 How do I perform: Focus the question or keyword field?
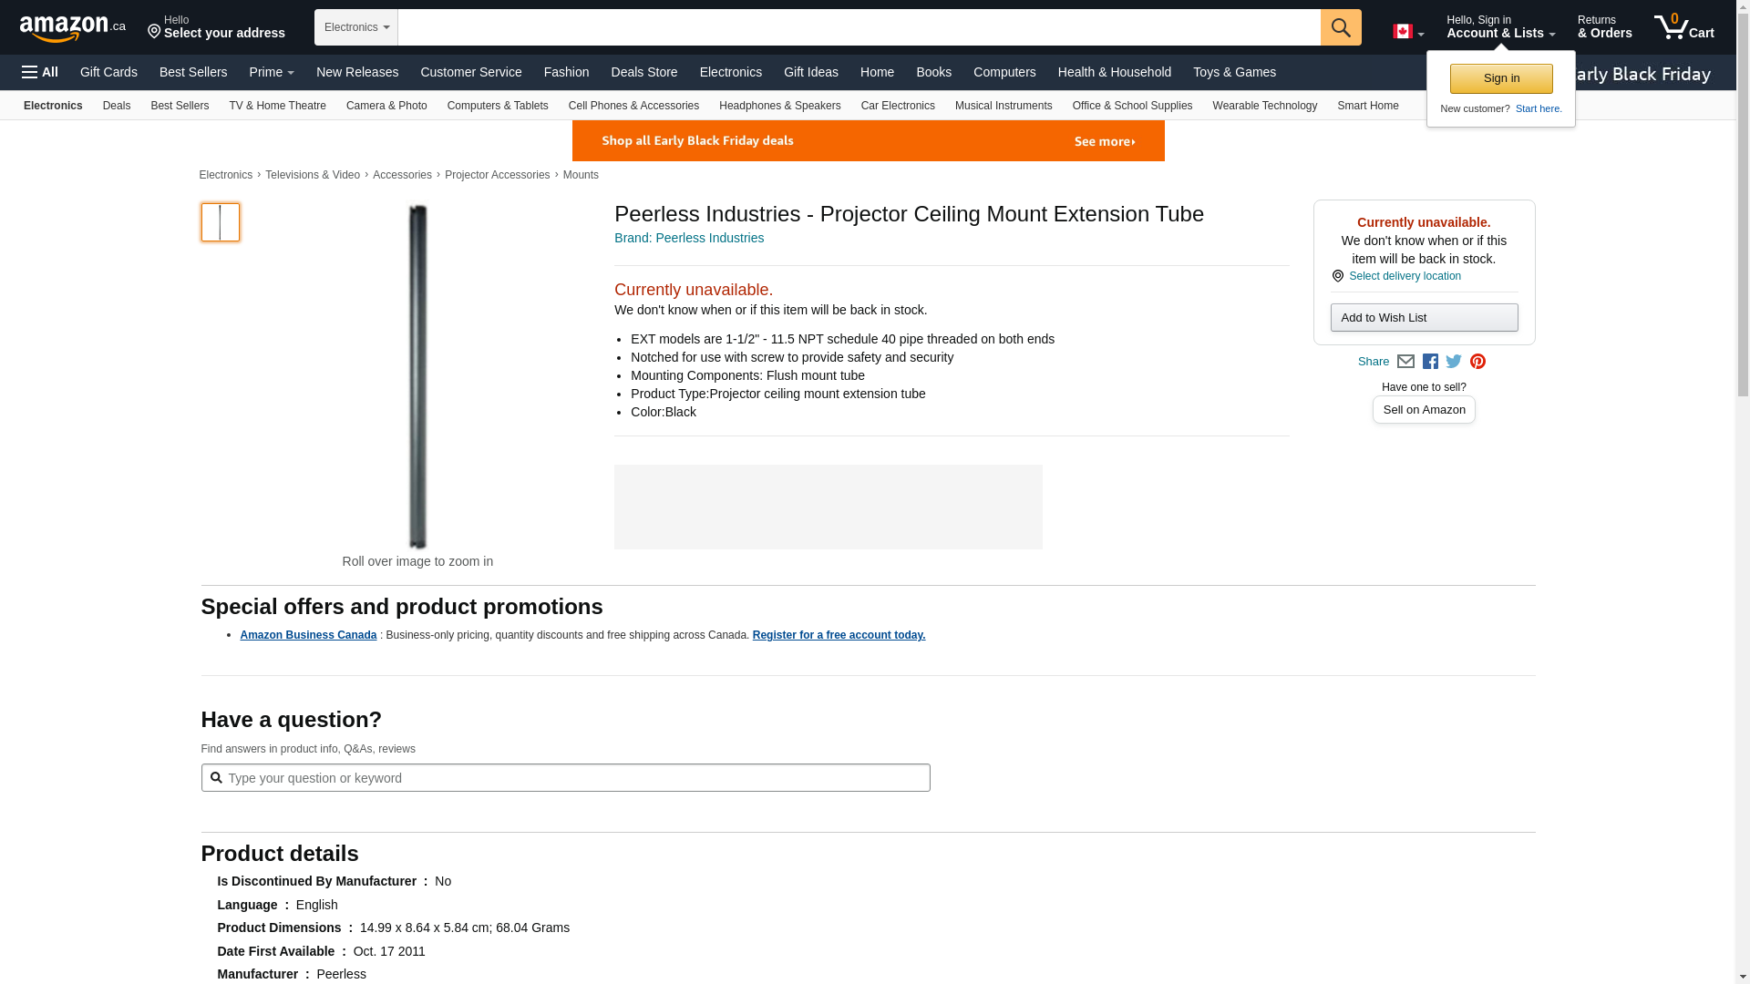tap(574, 778)
